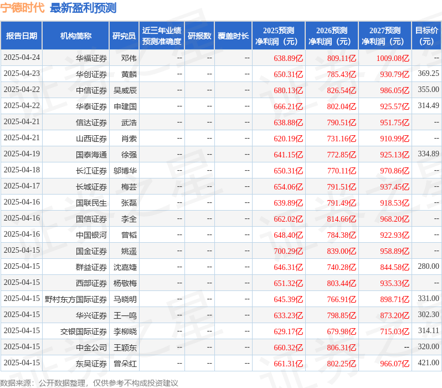Click value 654.06亿
The width and height of the screenshot is (442, 388).
coord(289,187)
